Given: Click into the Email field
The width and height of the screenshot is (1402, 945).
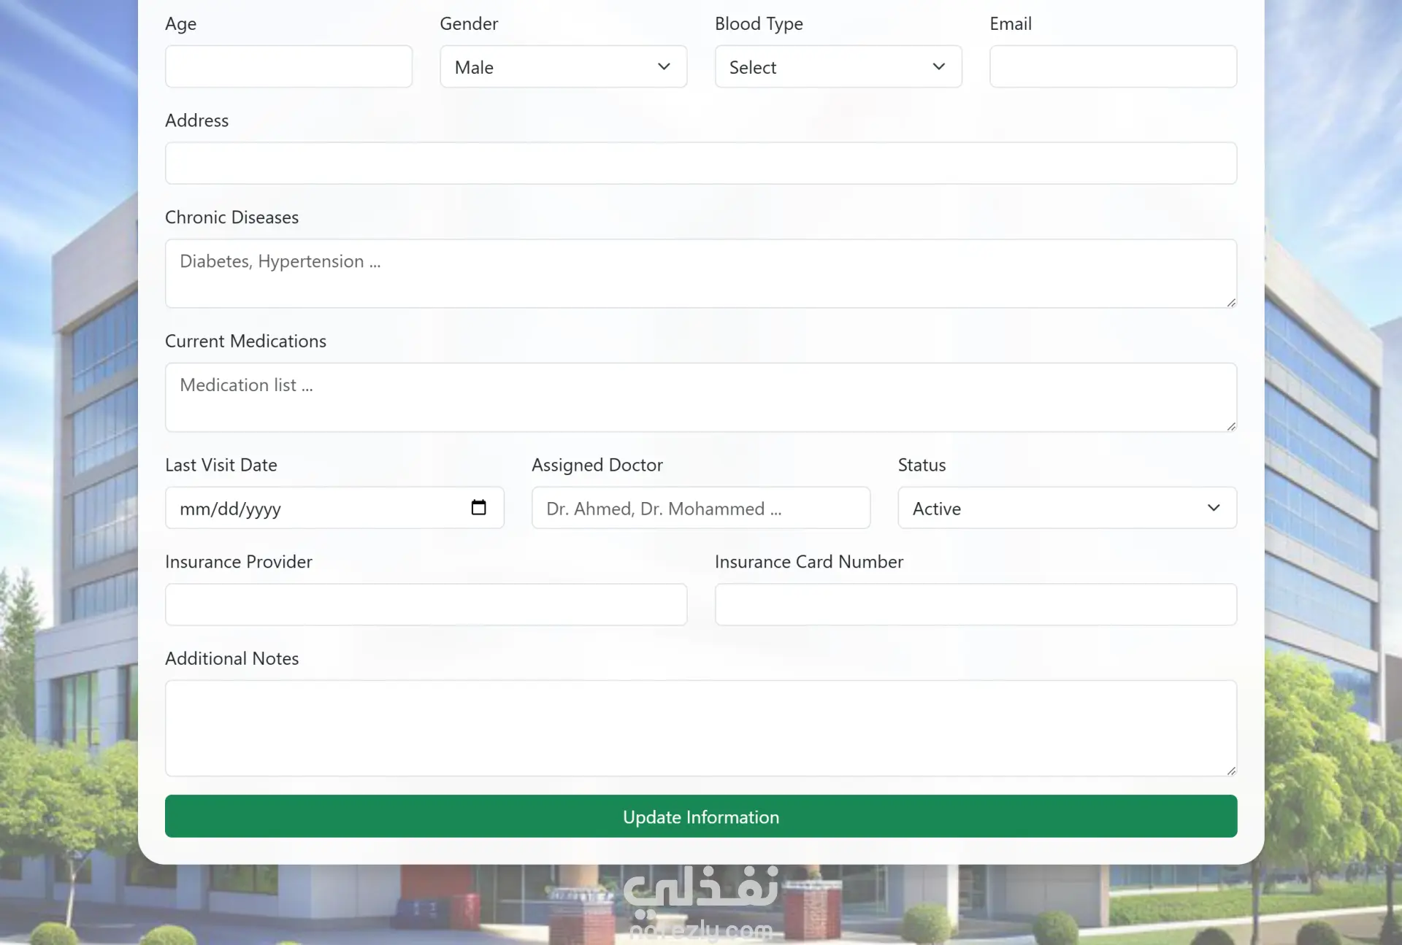Looking at the screenshot, I should [1112, 67].
